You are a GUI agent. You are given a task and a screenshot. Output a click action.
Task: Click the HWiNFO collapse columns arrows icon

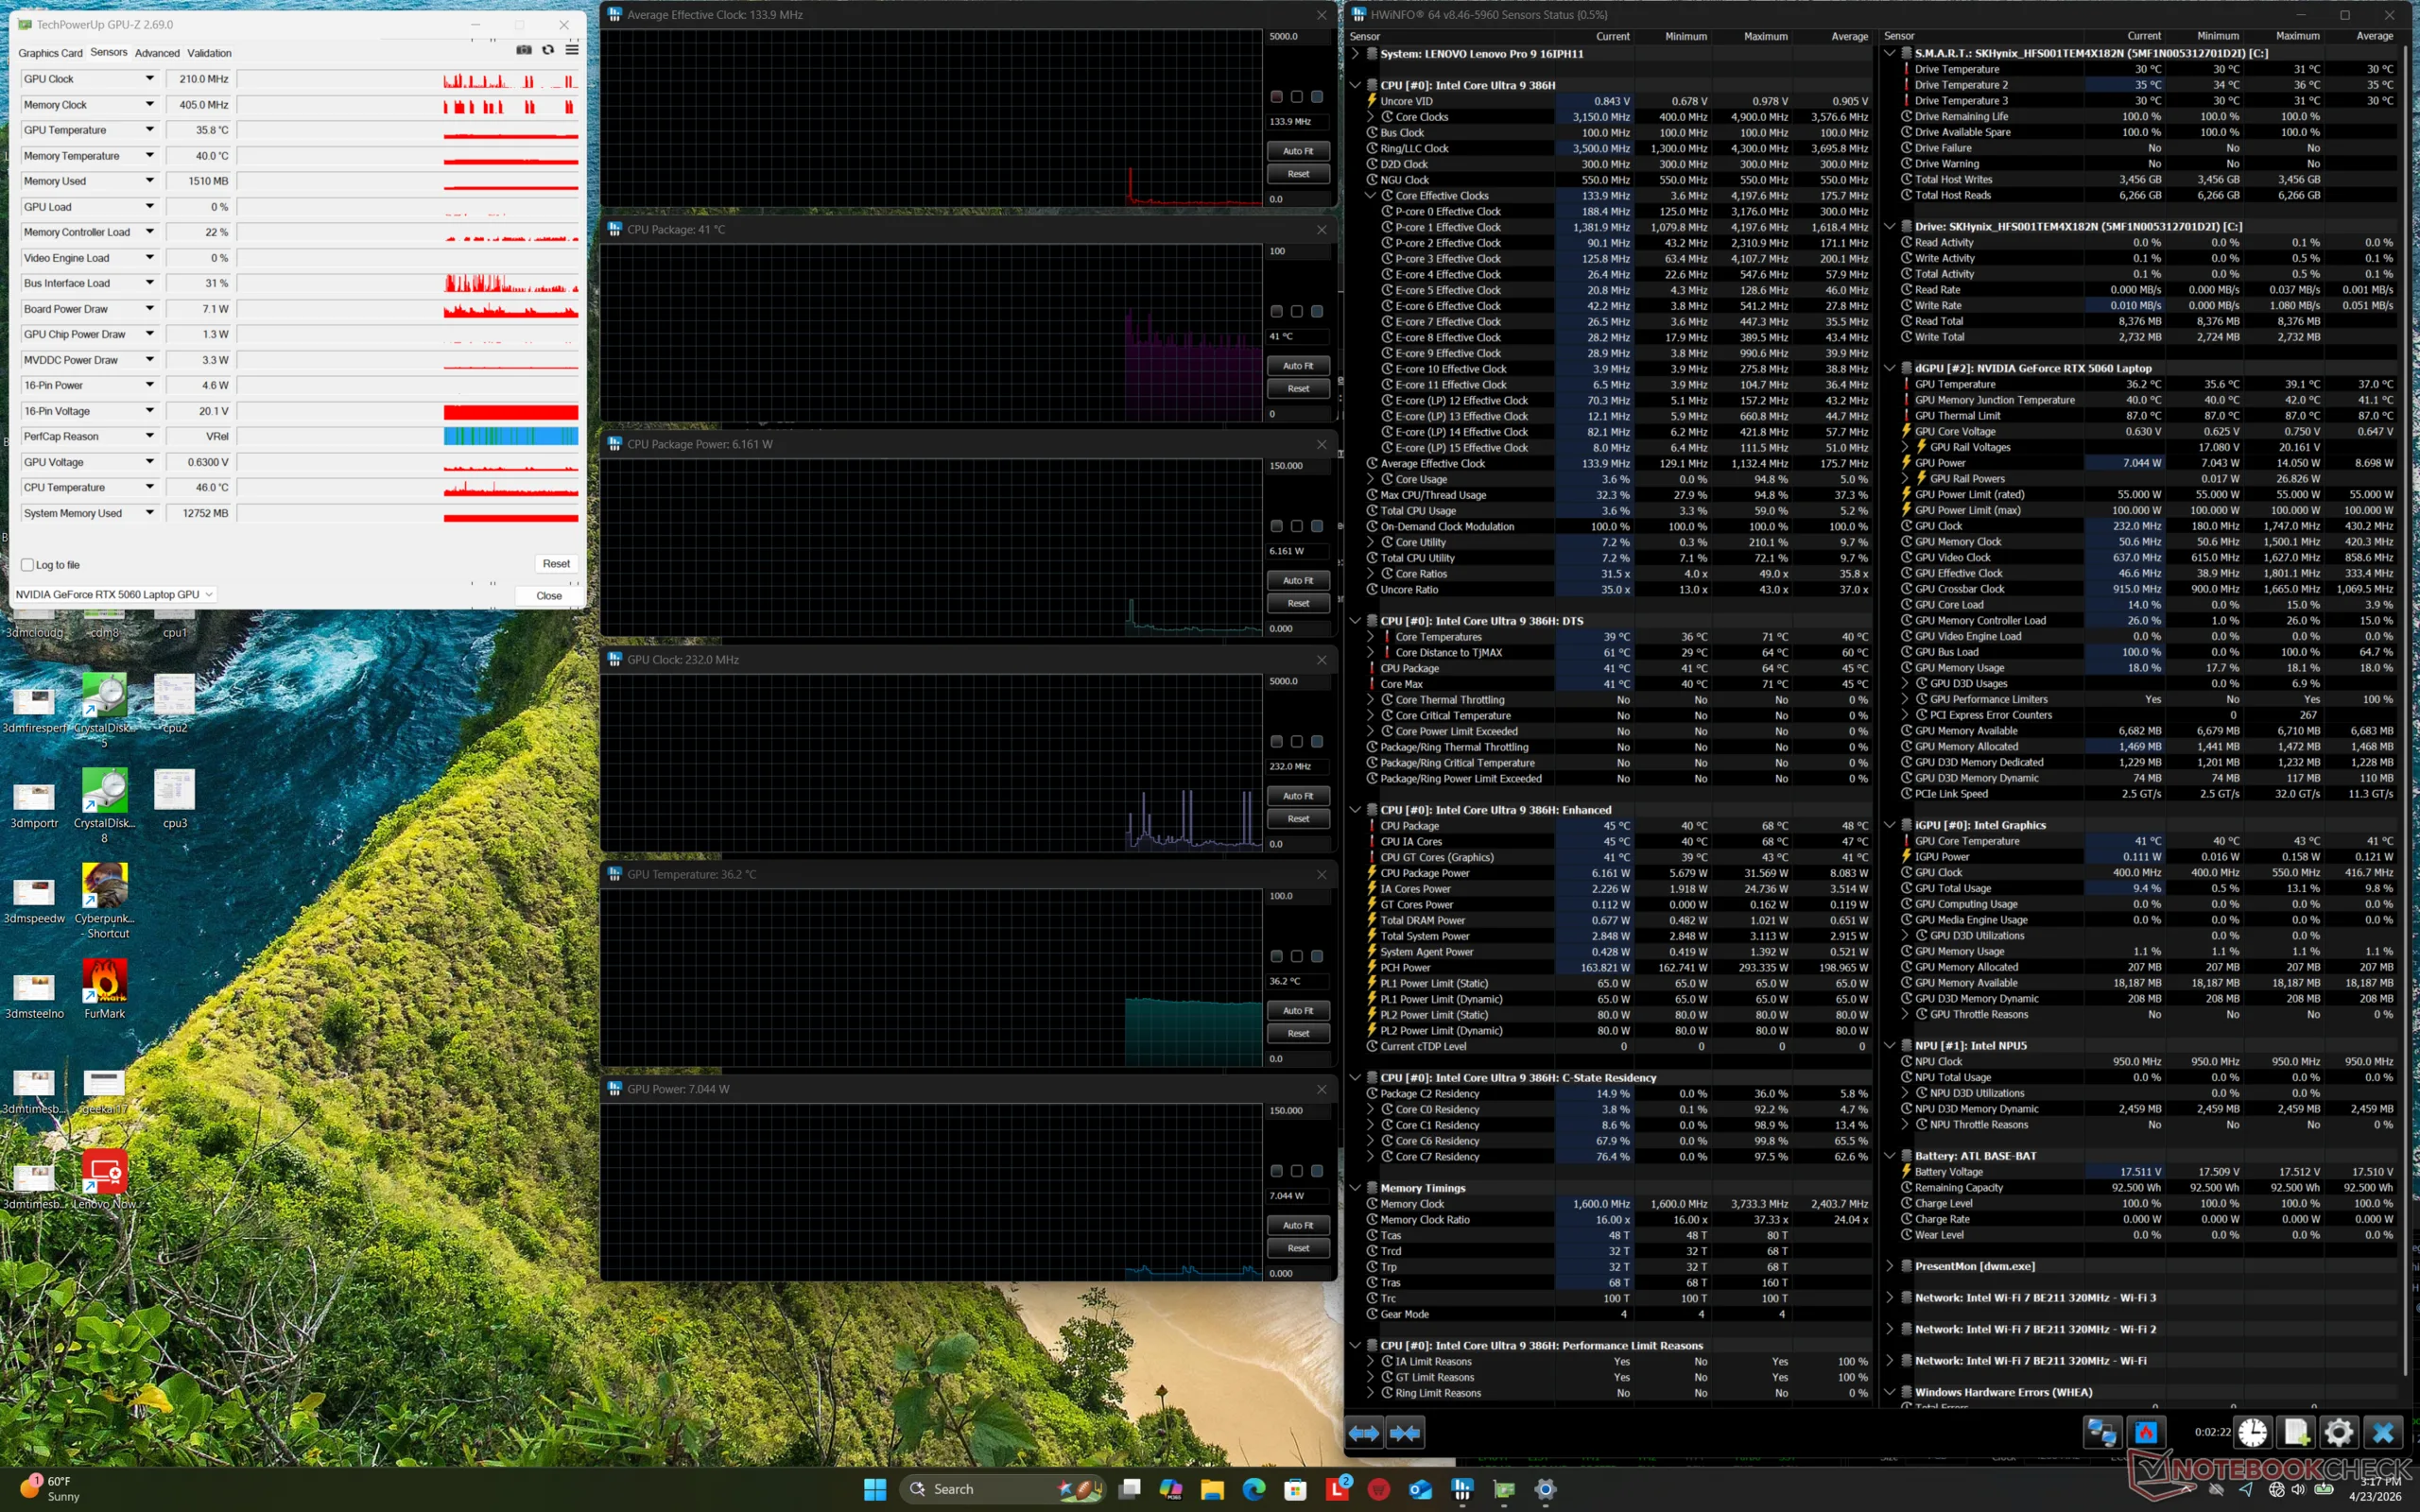[x=1405, y=1433]
